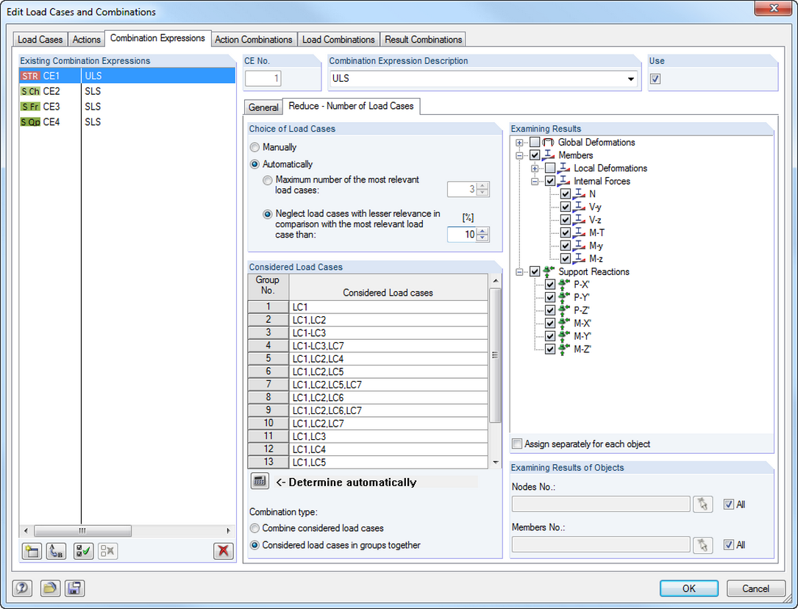Select Considered load cases in groups together
This screenshot has height=609, width=798.
[254, 545]
